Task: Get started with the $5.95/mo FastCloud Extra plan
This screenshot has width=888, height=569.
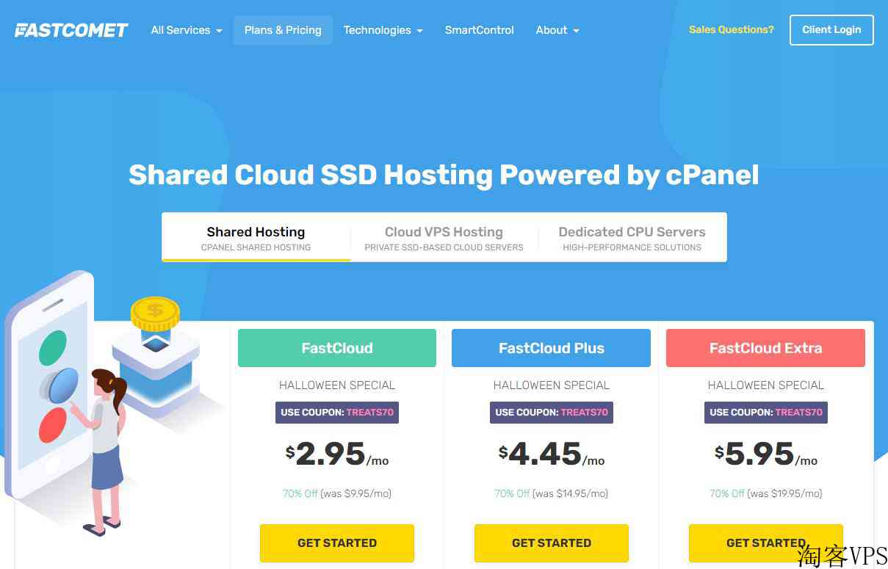Action: [766, 543]
